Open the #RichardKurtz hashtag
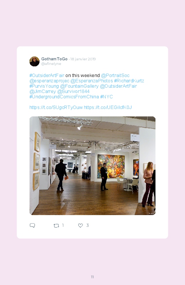The image size is (185, 285). pos(129,81)
